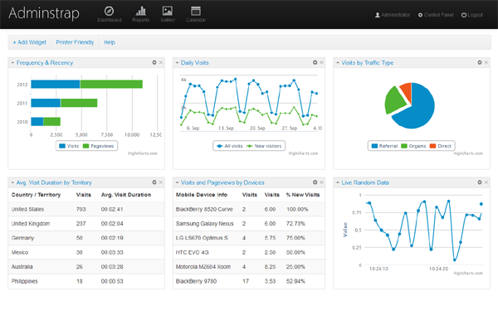Collapse the Visits by Traffic Type widget
The width and height of the screenshot is (498, 311).
click(338, 62)
